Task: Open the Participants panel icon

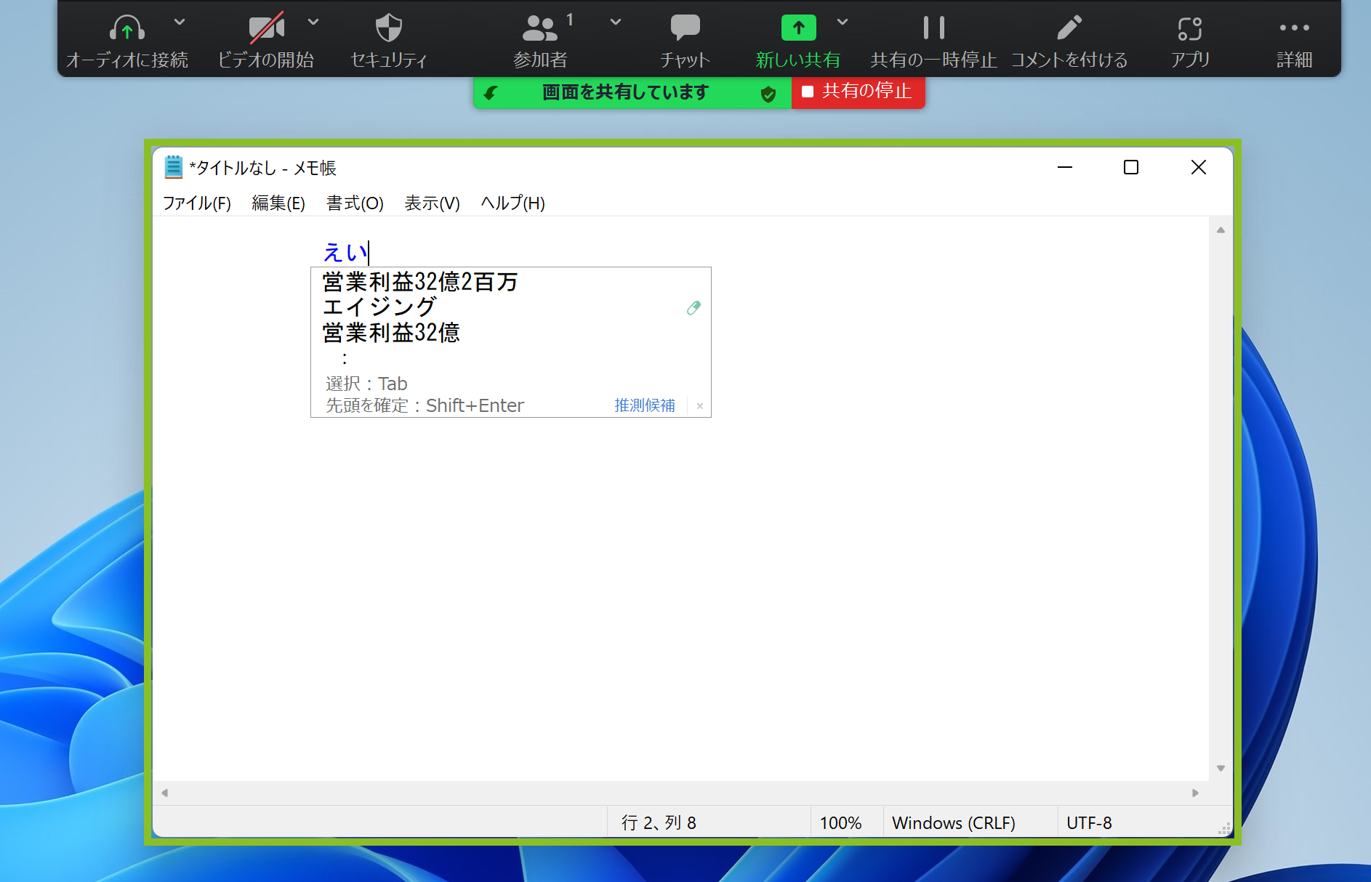Action: [539, 29]
